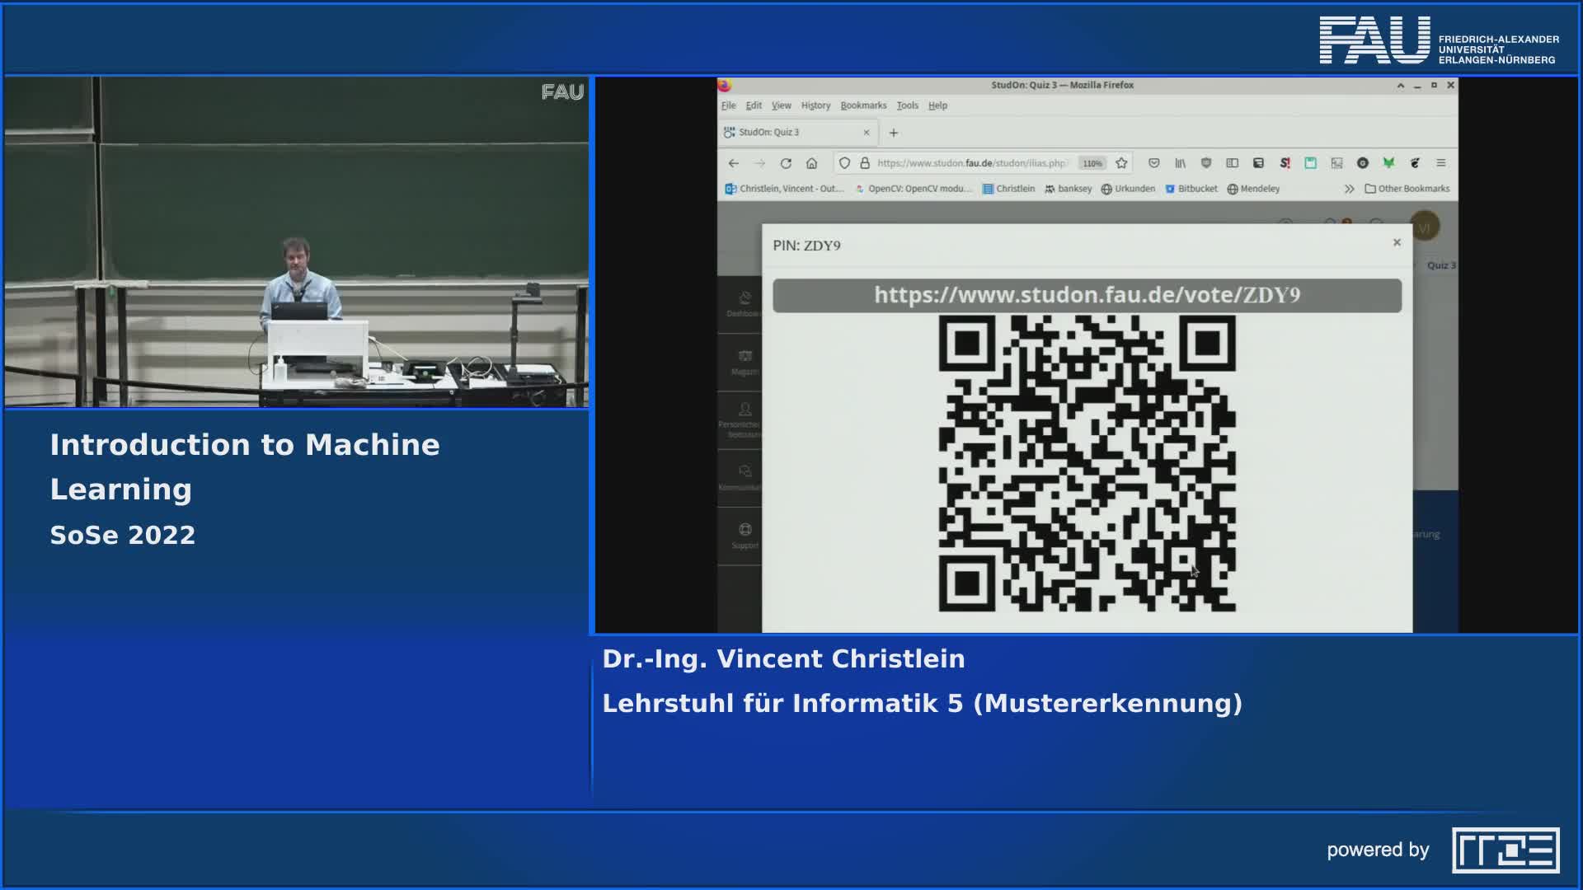The width and height of the screenshot is (1583, 890).
Task: Toggle the reader sidebar view icon
Action: 1232,163
